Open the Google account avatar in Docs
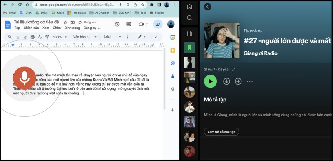 click(x=171, y=24)
